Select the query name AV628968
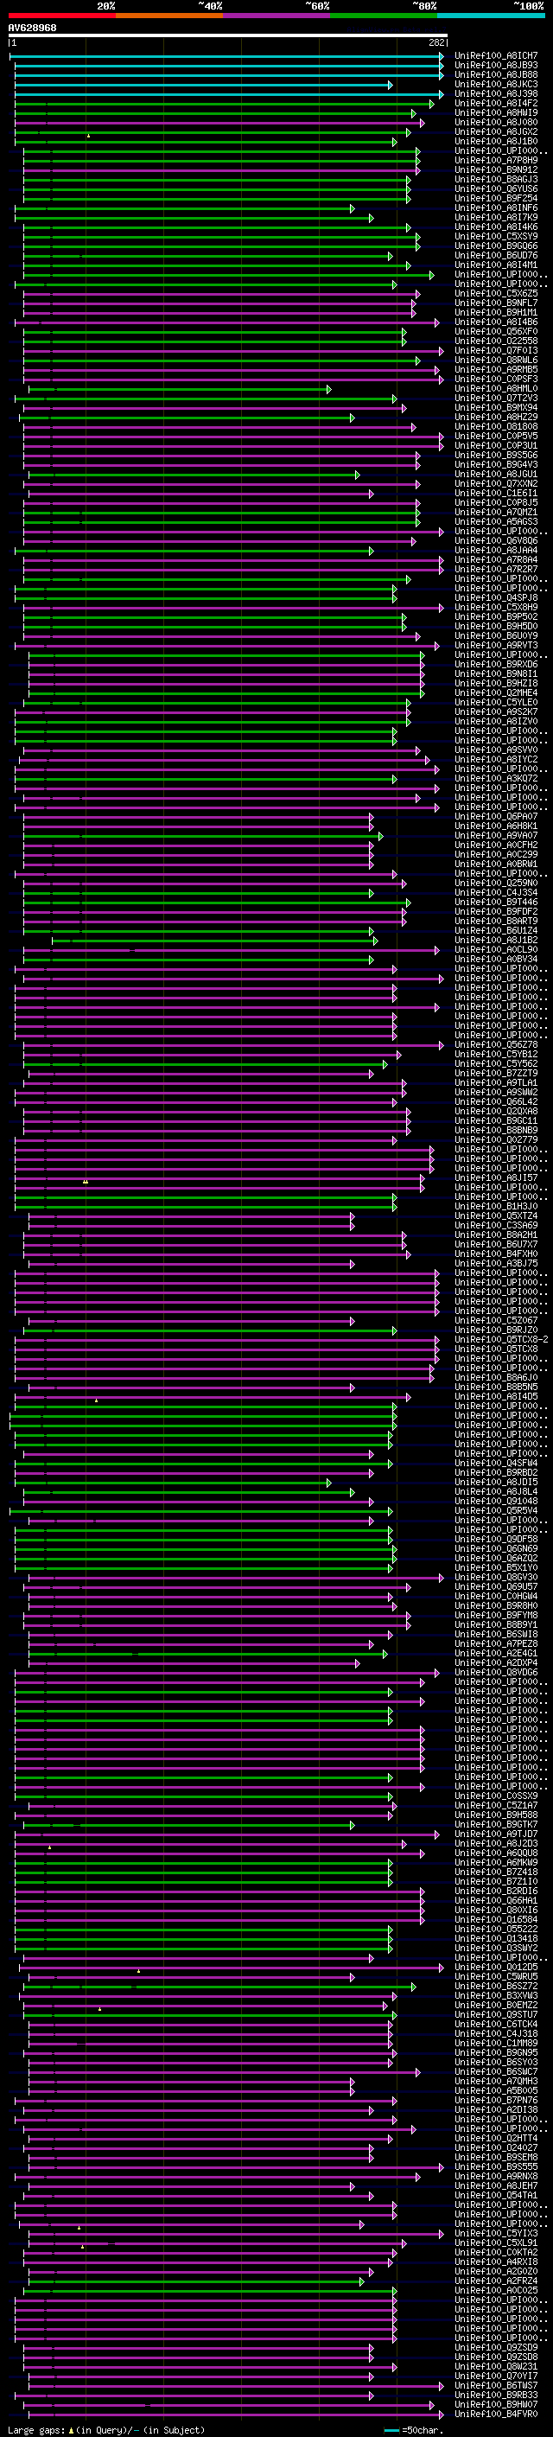The image size is (553, 2437). click(32, 29)
